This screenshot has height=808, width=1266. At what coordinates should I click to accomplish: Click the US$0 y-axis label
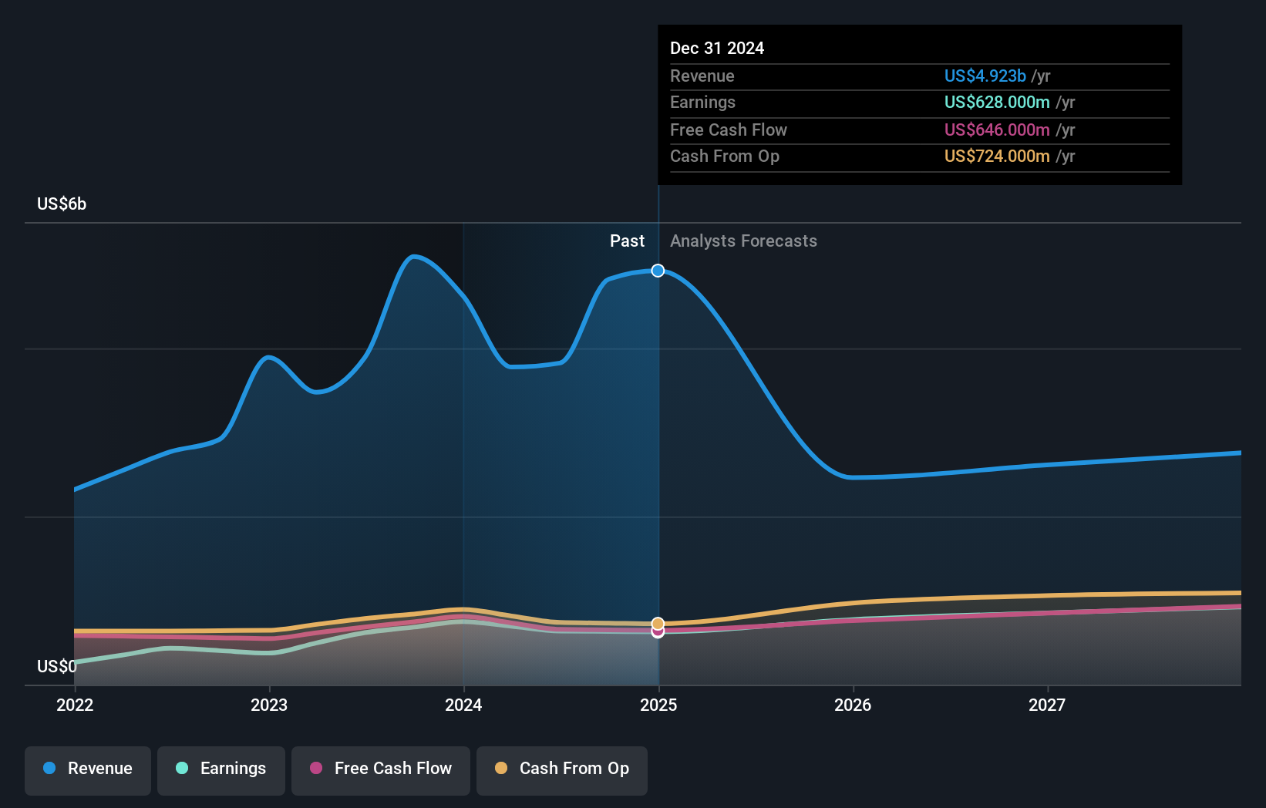57,666
